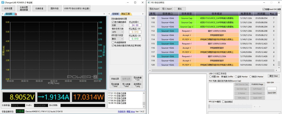
Task: Select row 118 请求 9.000V/2.230A
Action: pos(213,56)
